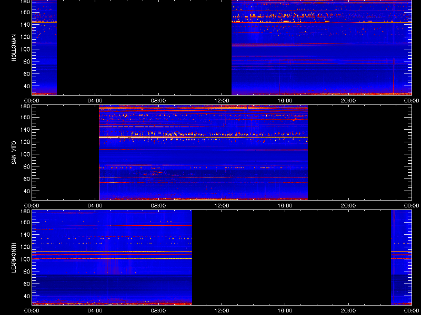421x315 pixels.
Task: Select the 80 frequency tick on San Vito axis
Action: tap(26, 166)
